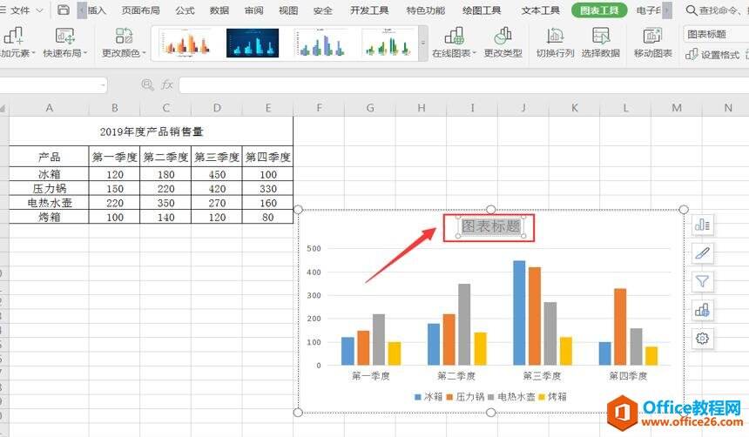Select the dark blue chart style thumbnail
This screenshot has height=437, width=749.
[x=253, y=44]
